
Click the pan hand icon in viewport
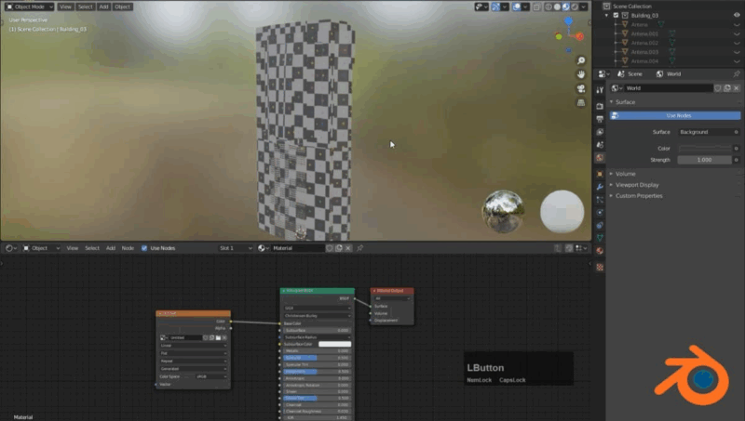coord(580,73)
